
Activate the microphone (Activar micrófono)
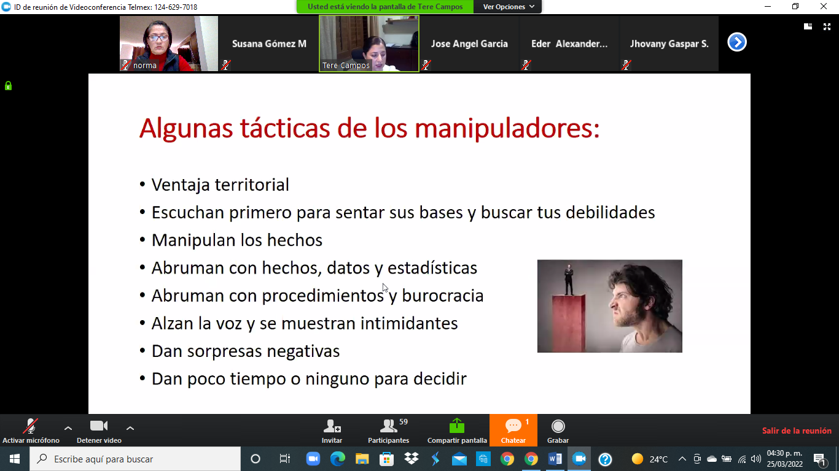(30, 426)
